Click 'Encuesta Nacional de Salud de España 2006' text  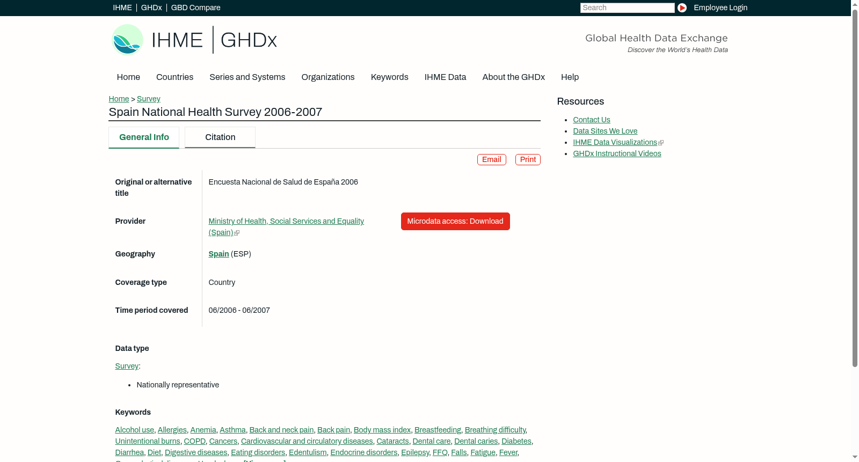[283, 182]
